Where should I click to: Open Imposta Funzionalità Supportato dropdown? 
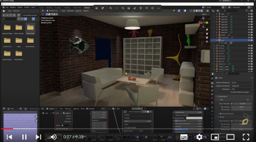242,86
